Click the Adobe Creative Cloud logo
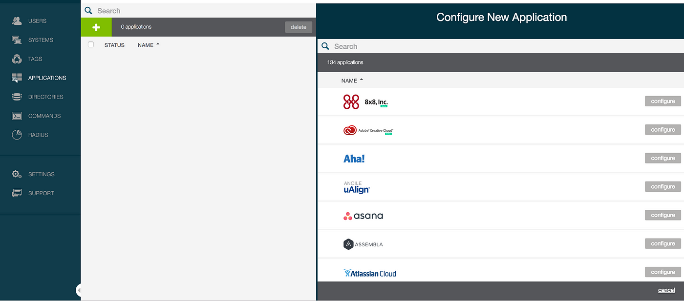Viewport: 684px width, 301px height. tap(368, 130)
